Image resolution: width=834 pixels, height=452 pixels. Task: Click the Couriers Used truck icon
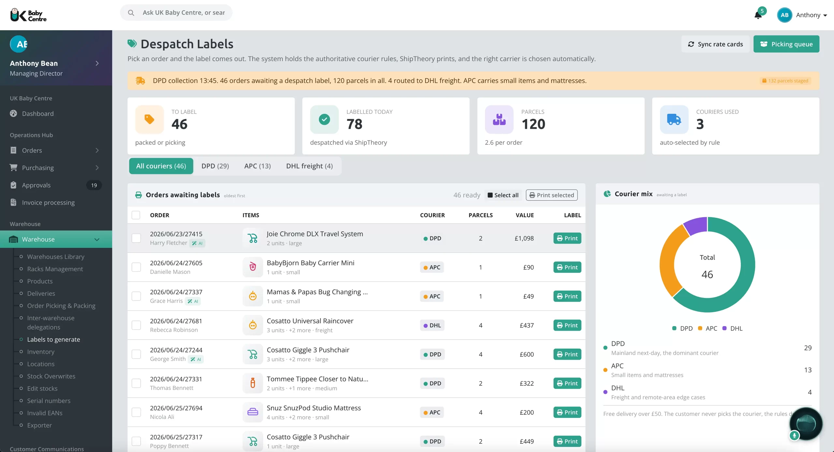click(x=674, y=119)
